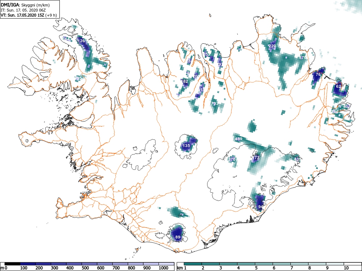362x271 pixels.
Task: Click the 'IT: Sun. 17. 05. 2020 06Z' line
Action: coord(23,10)
